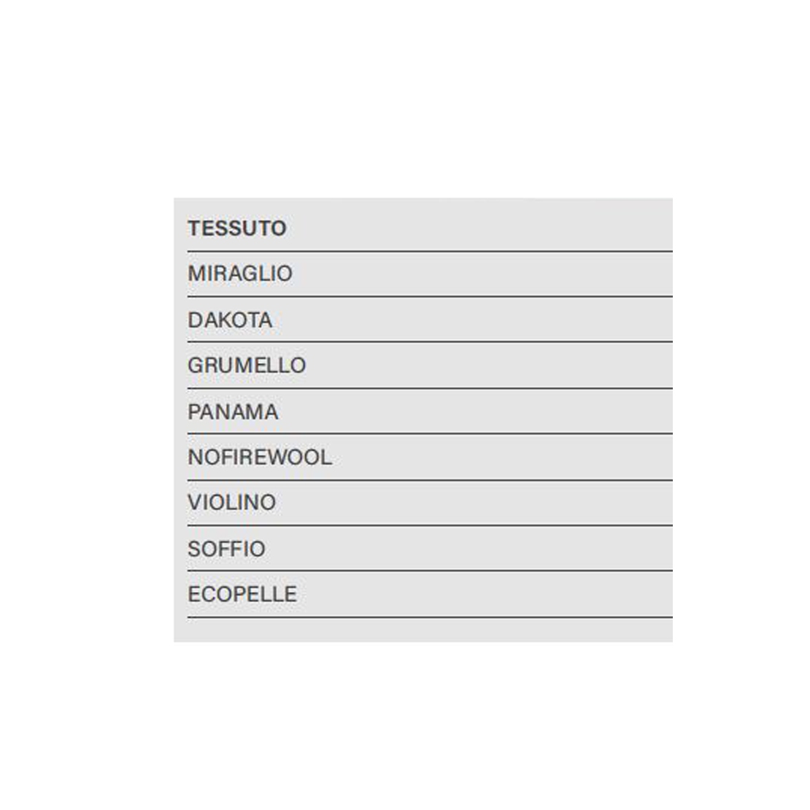Click the separator between GRUMELLO and PANAMA
Image resolution: width=810 pixels, height=810 pixels.
430,388
